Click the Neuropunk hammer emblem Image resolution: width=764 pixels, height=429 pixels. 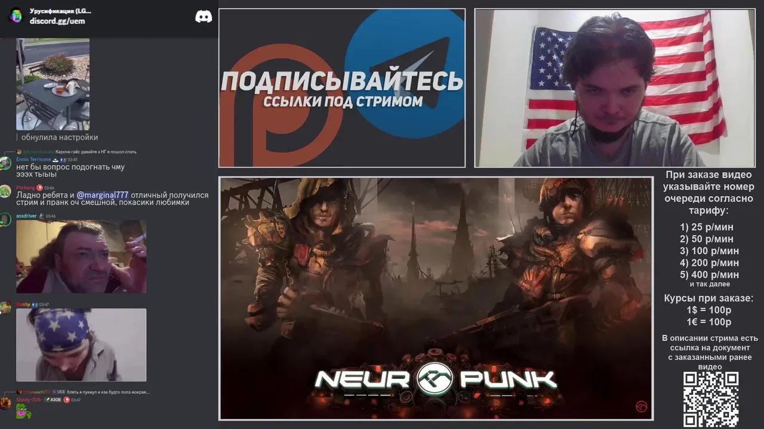[435, 378]
